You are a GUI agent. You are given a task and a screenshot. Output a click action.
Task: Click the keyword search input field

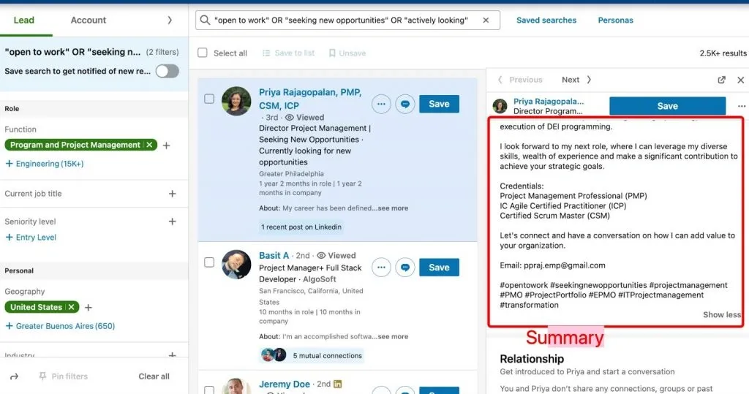[x=347, y=20]
